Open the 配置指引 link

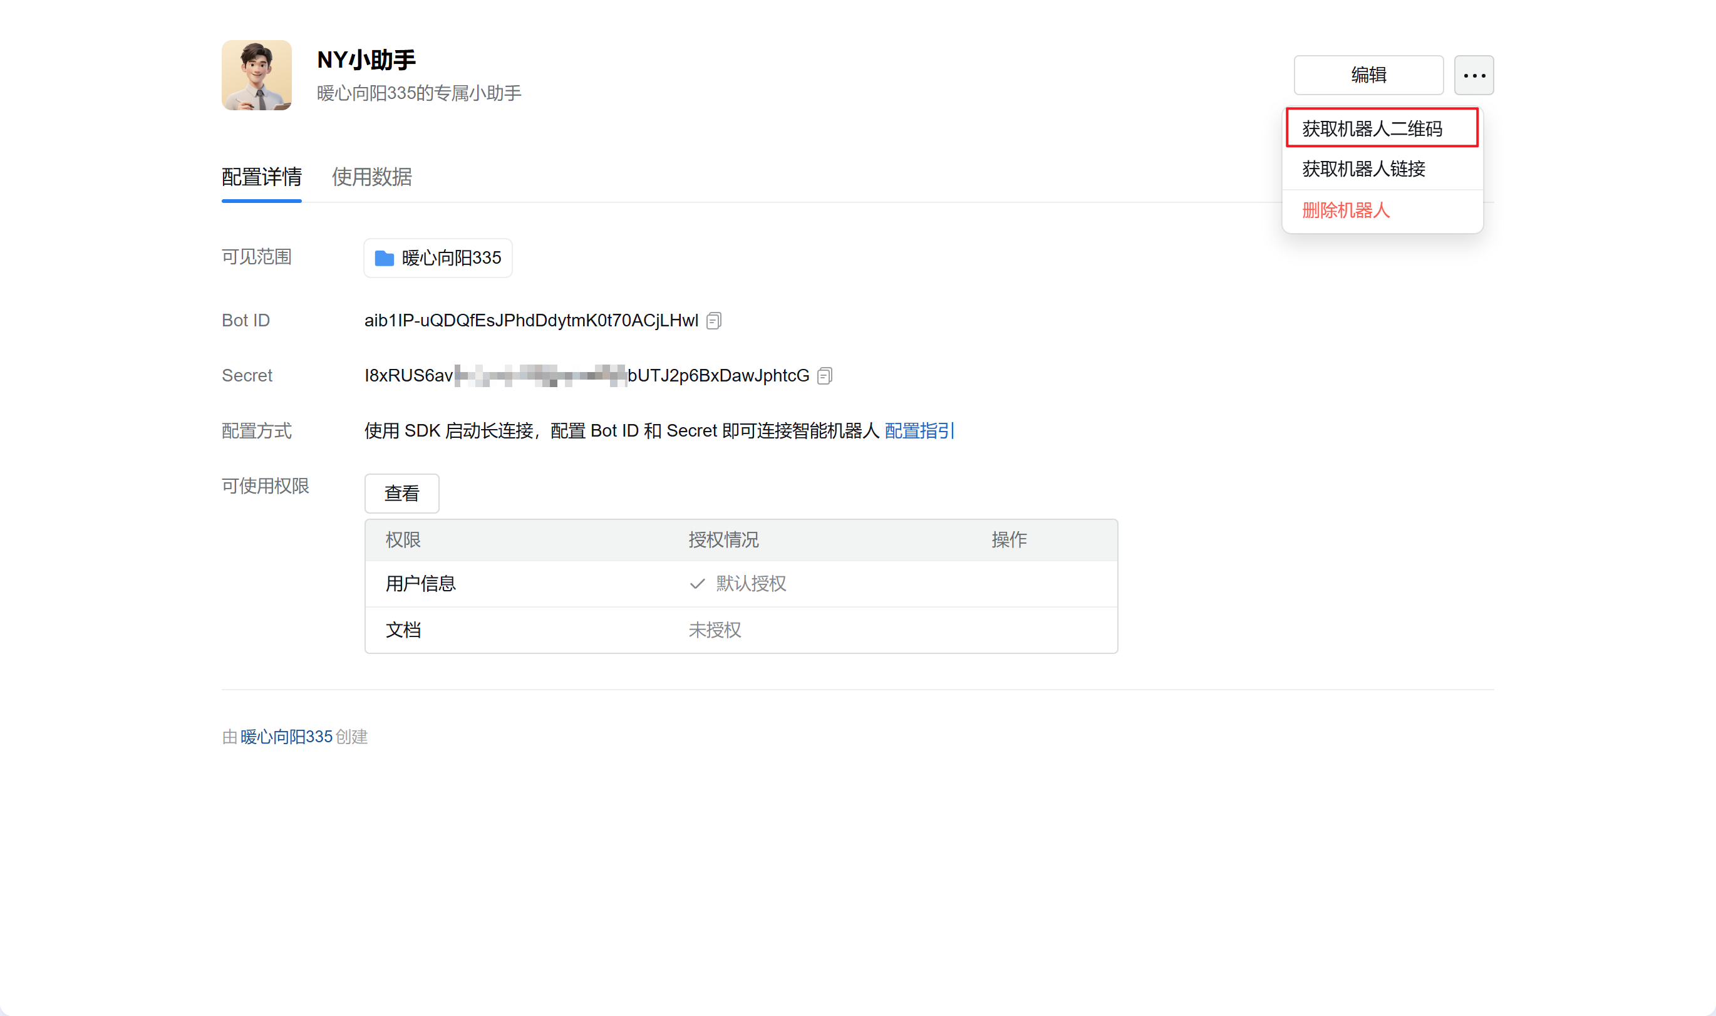[x=919, y=430]
